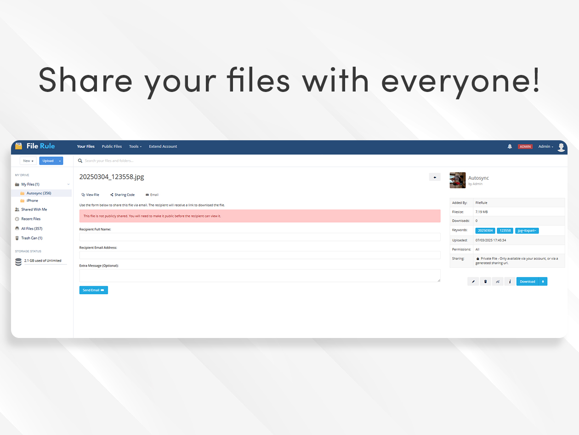This screenshot has width=579, height=435.
Task: Expand the Tools menu
Action: coord(135,147)
